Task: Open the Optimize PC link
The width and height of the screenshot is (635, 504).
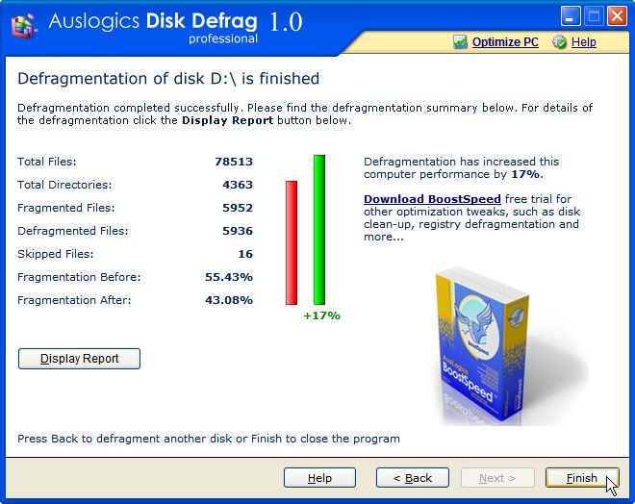Action: pos(505,42)
